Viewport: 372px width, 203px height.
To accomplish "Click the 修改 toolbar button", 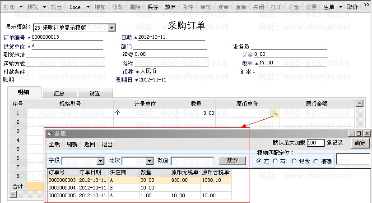I will click(118, 7).
